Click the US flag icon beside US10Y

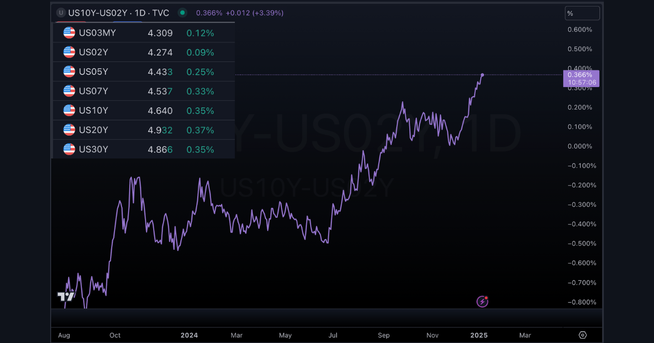(69, 111)
